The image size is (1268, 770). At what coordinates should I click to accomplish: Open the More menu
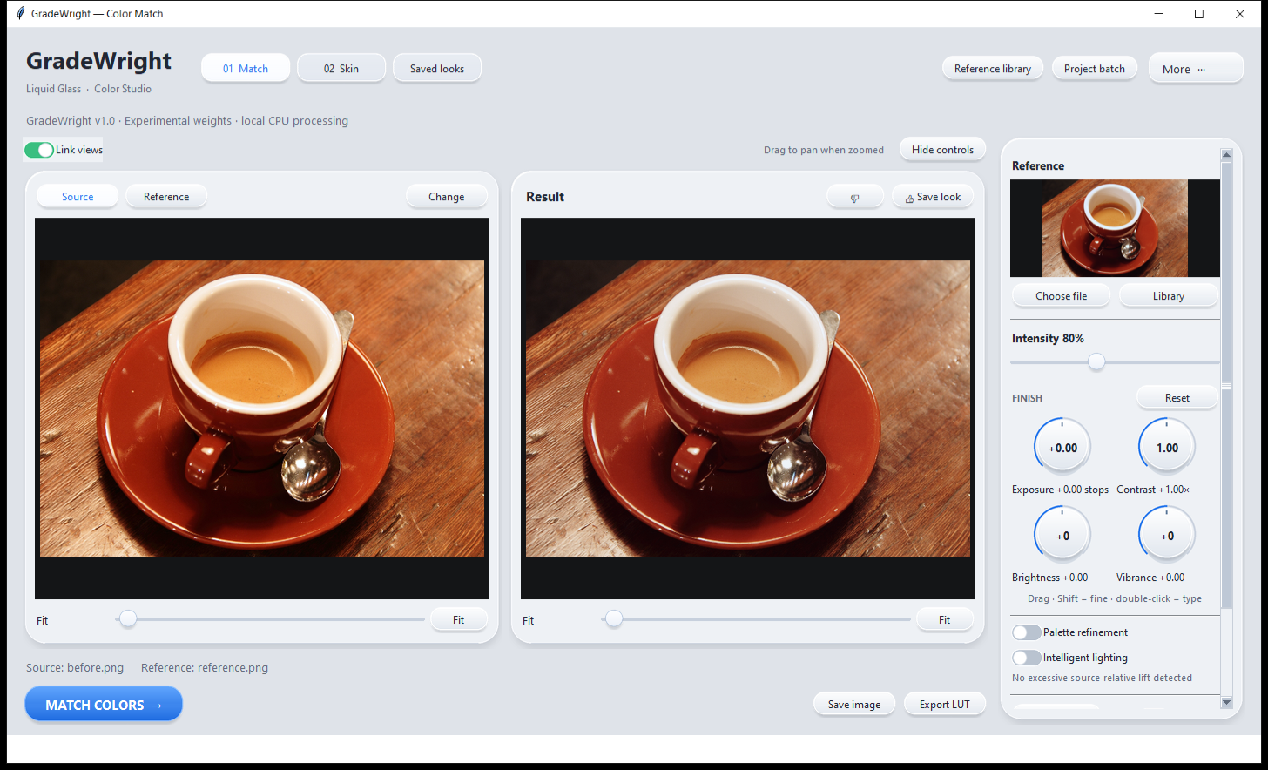click(1196, 69)
